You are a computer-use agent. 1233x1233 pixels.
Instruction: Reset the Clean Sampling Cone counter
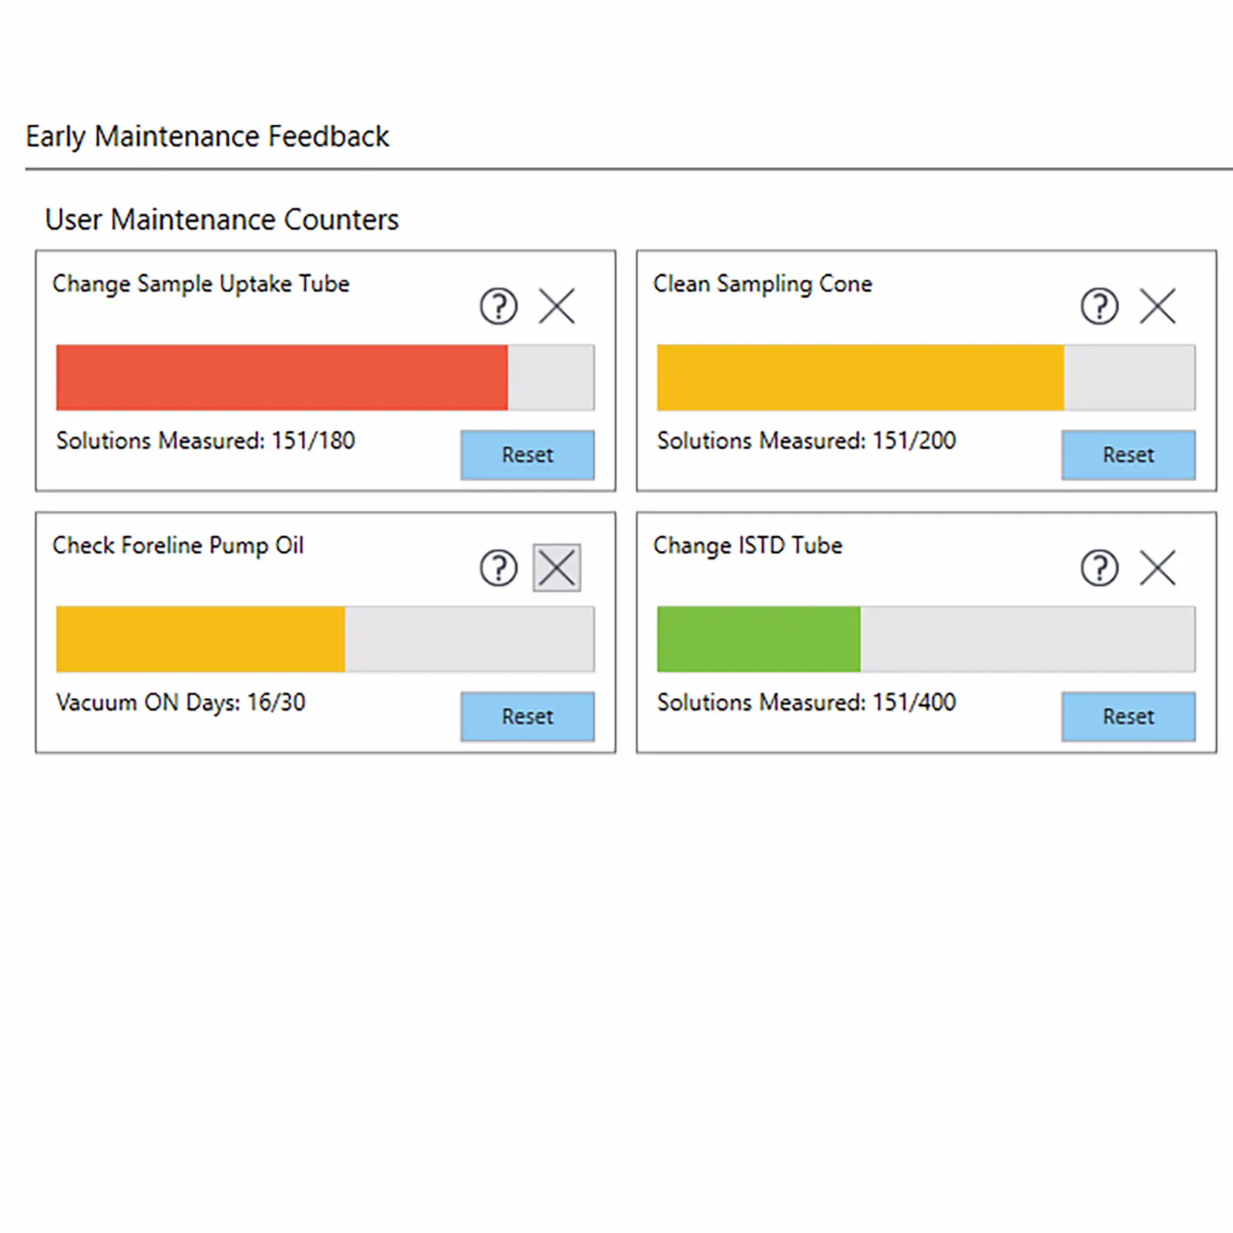pyautogui.click(x=1128, y=455)
